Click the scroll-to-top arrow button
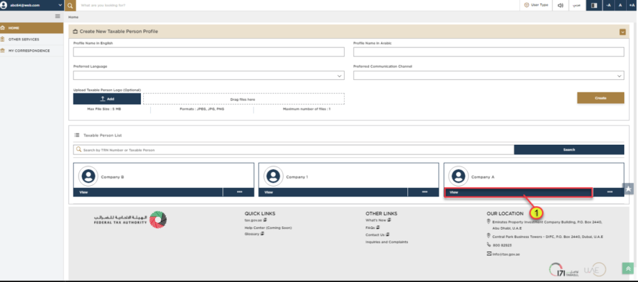The width and height of the screenshot is (638, 282). coord(629,268)
